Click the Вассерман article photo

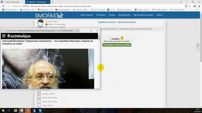[x=48, y=69]
